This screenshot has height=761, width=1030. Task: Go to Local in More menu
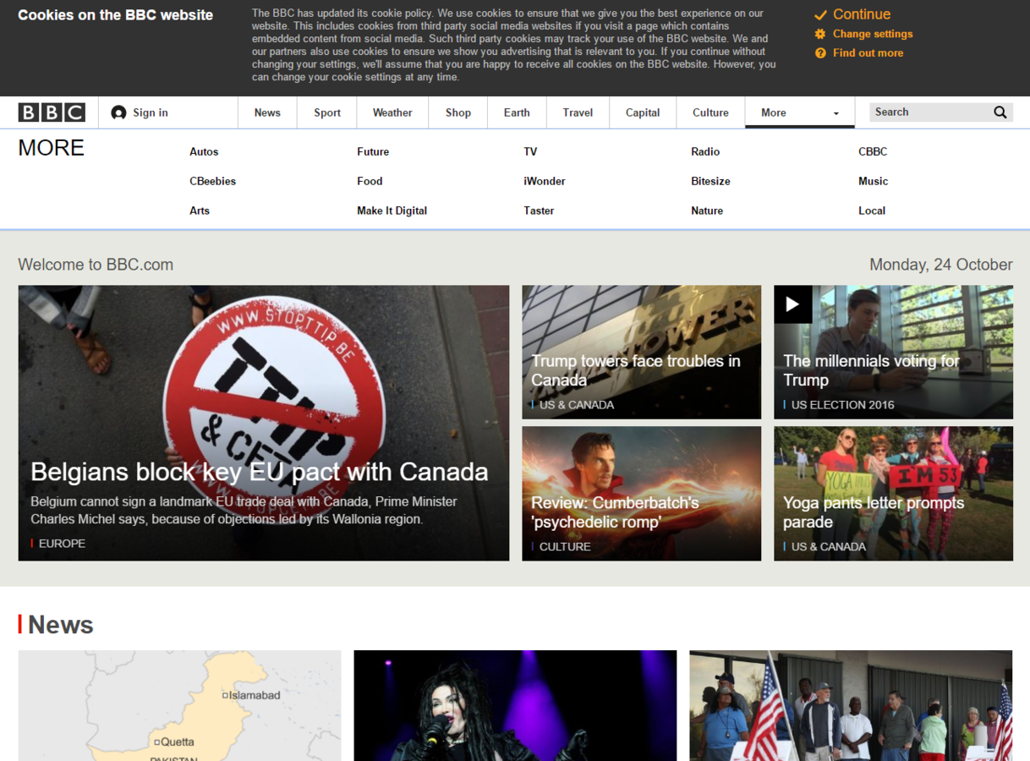pyautogui.click(x=872, y=211)
